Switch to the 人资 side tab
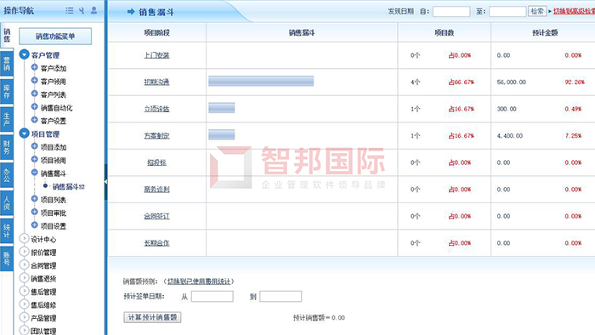The image size is (595, 335). 7,203
